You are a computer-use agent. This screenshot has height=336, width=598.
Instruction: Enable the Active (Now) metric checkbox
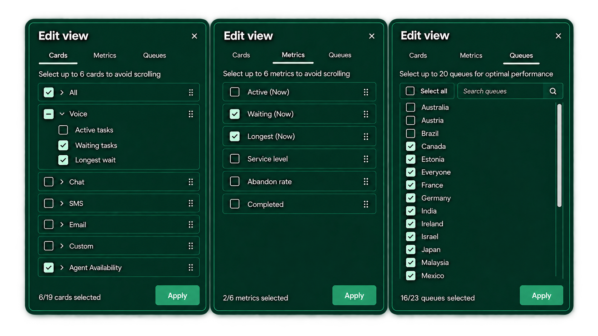click(x=235, y=92)
